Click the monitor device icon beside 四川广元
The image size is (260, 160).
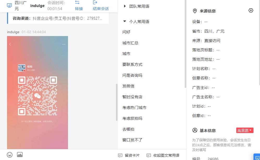coord(9,6)
